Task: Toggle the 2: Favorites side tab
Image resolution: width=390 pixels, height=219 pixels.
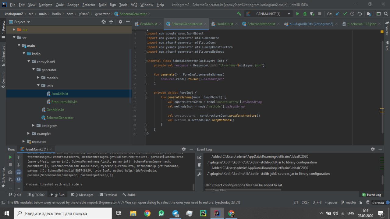Action: [x=3, y=177]
